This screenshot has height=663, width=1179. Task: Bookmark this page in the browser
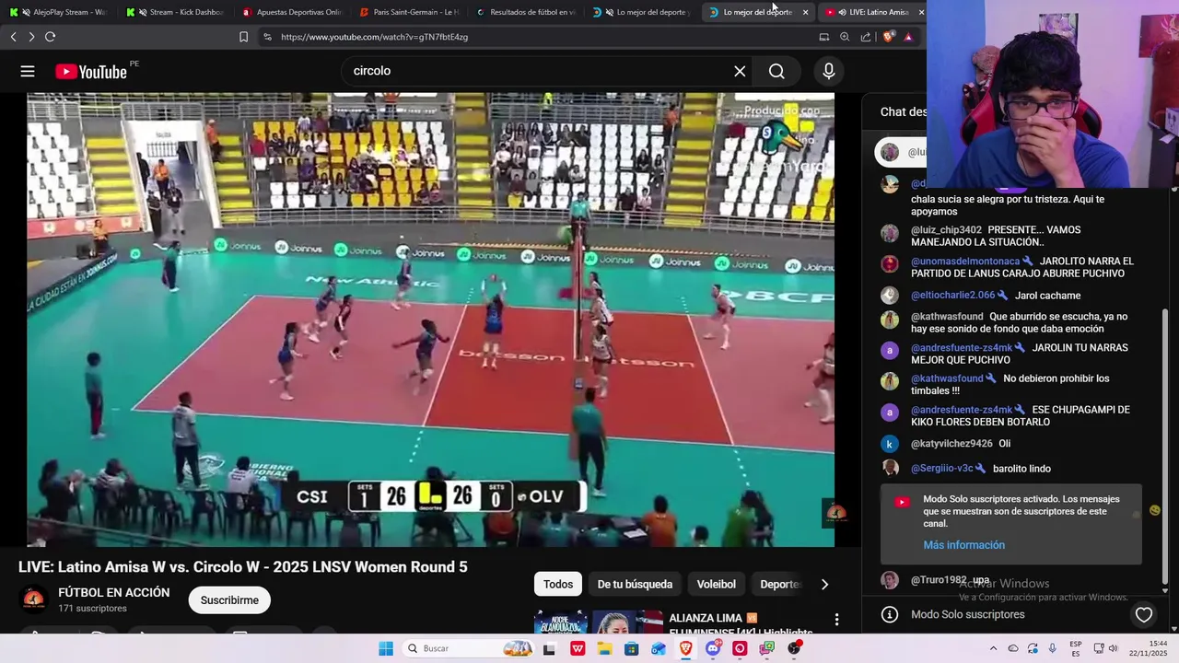click(x=243, y=37)
